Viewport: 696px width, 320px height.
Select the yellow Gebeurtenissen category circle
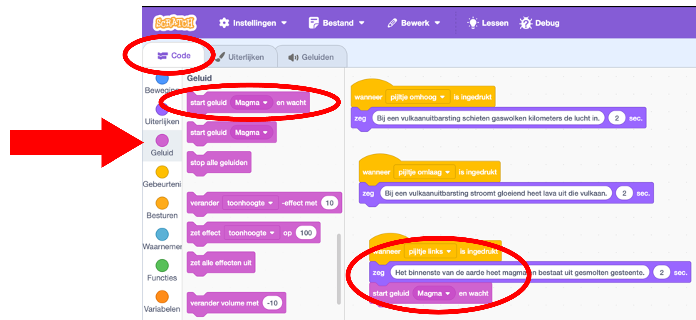(162, 172)
